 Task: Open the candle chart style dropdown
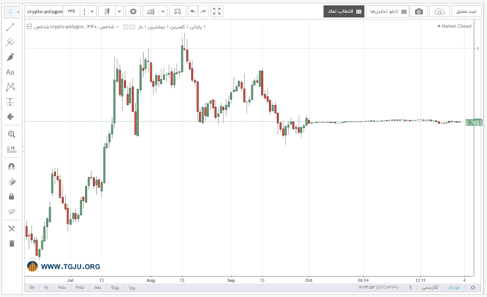click(119, 12)
